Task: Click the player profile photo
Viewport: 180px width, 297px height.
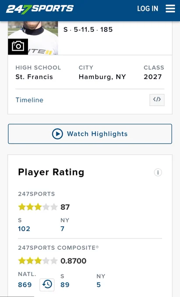Action: [33, 38]
